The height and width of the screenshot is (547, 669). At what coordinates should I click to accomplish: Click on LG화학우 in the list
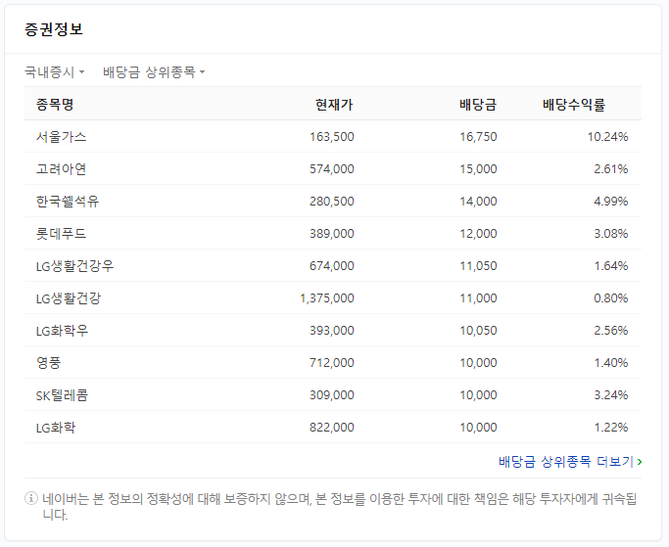pyautogui.click(x=63, y=331)
